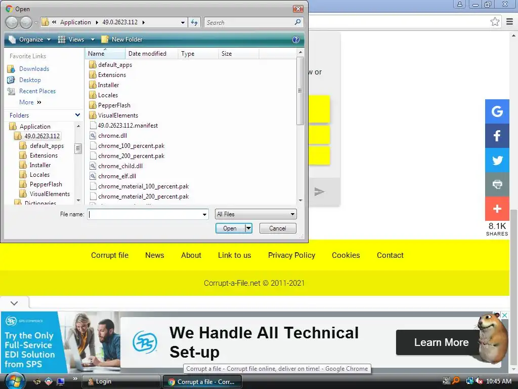Open Recent Places in Favorite Links
This screenshot has height=389, width=518.
click(x=37, y=91)
